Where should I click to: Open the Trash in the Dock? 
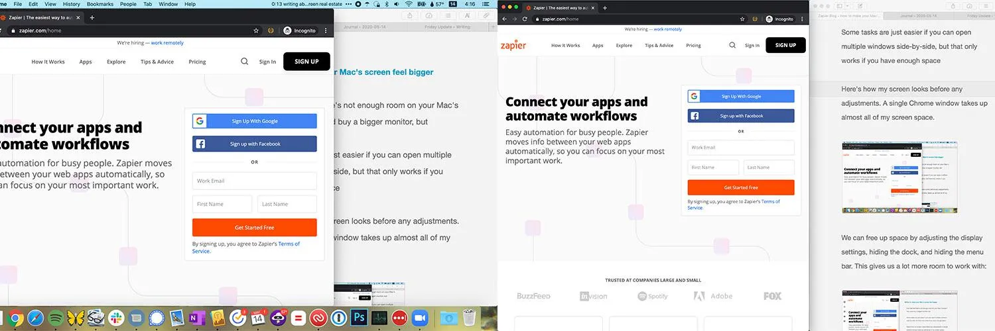(469, 318)
